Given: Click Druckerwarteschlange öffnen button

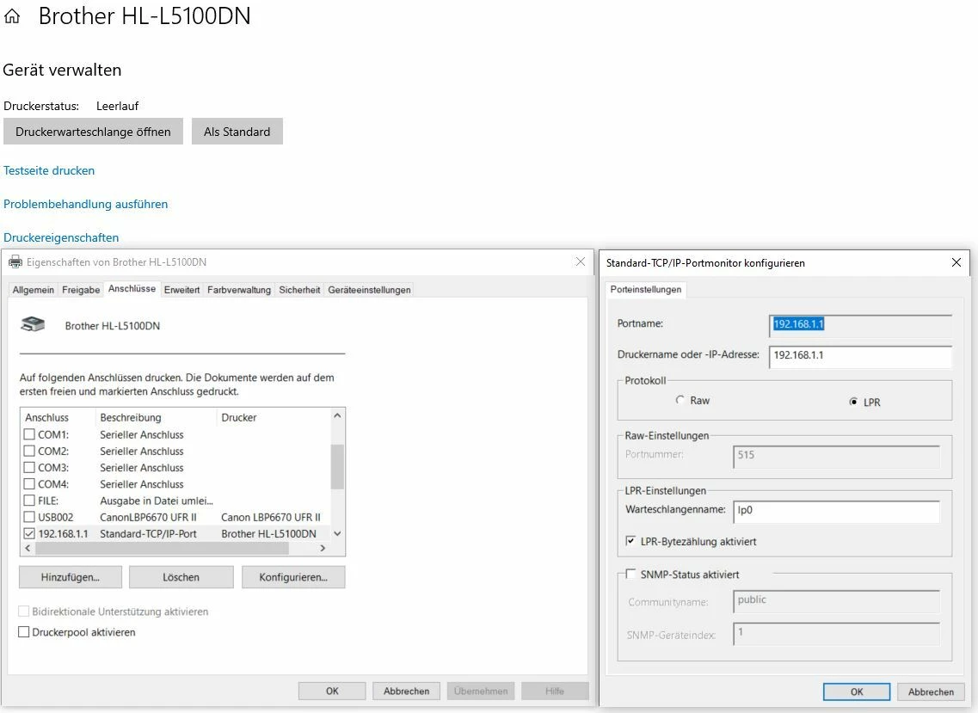Looking at the screenshot, I should (93, 132).
